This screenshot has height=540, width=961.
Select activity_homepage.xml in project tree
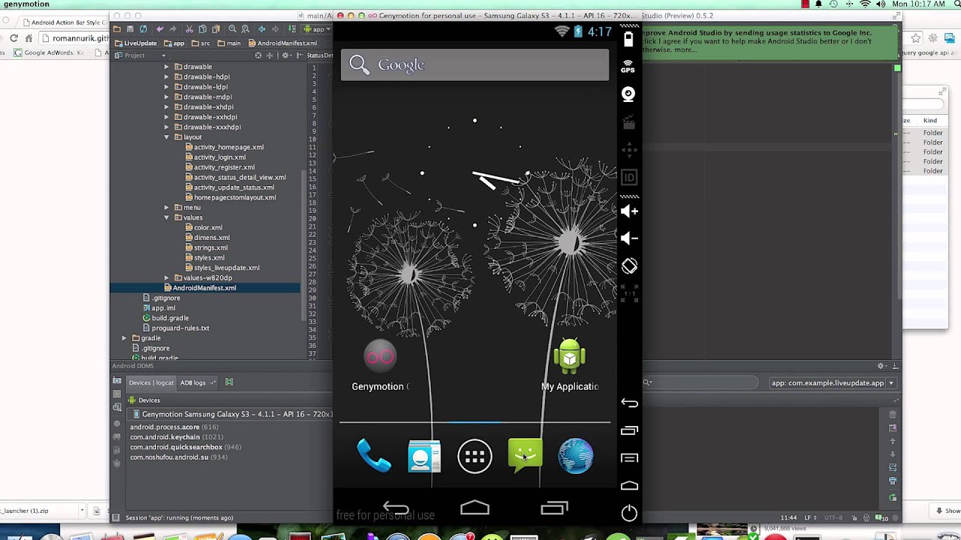pos(224,147)
